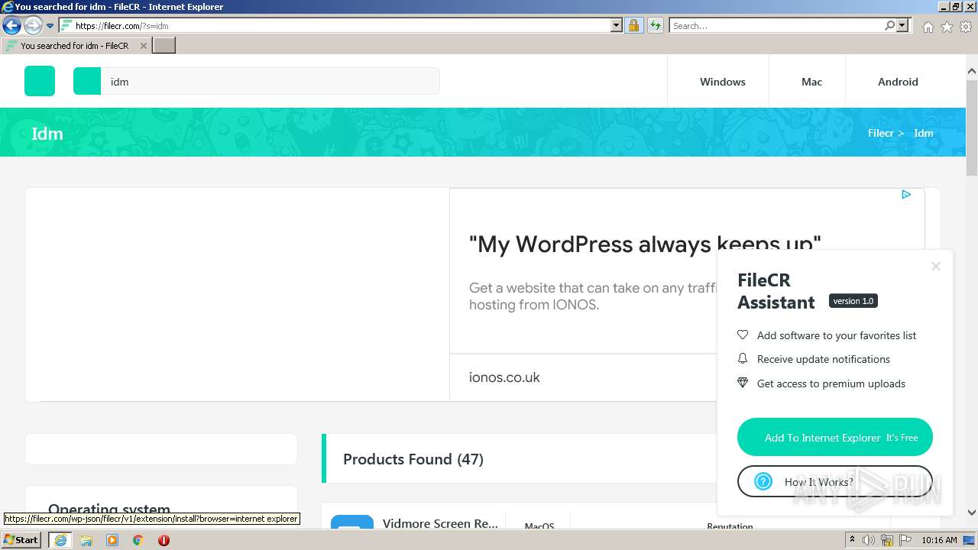Open the Android menu item
Screen dimensions: 978x550
(x=898, y=82)
